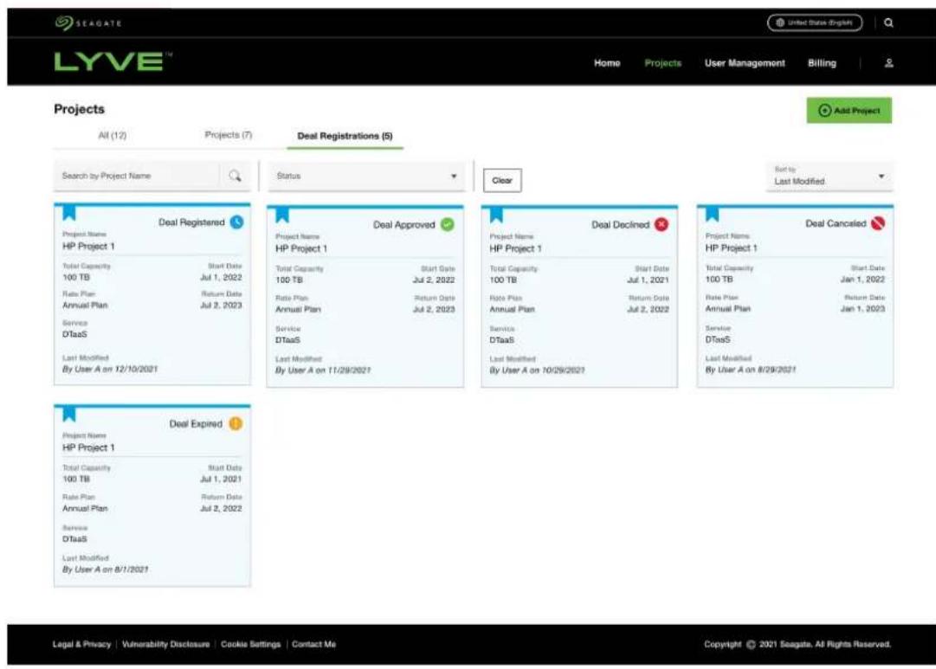Click the search icon in project name field
Image resolution: width=936 pixels, height=669 pixels.
click(x=236, y=176)
